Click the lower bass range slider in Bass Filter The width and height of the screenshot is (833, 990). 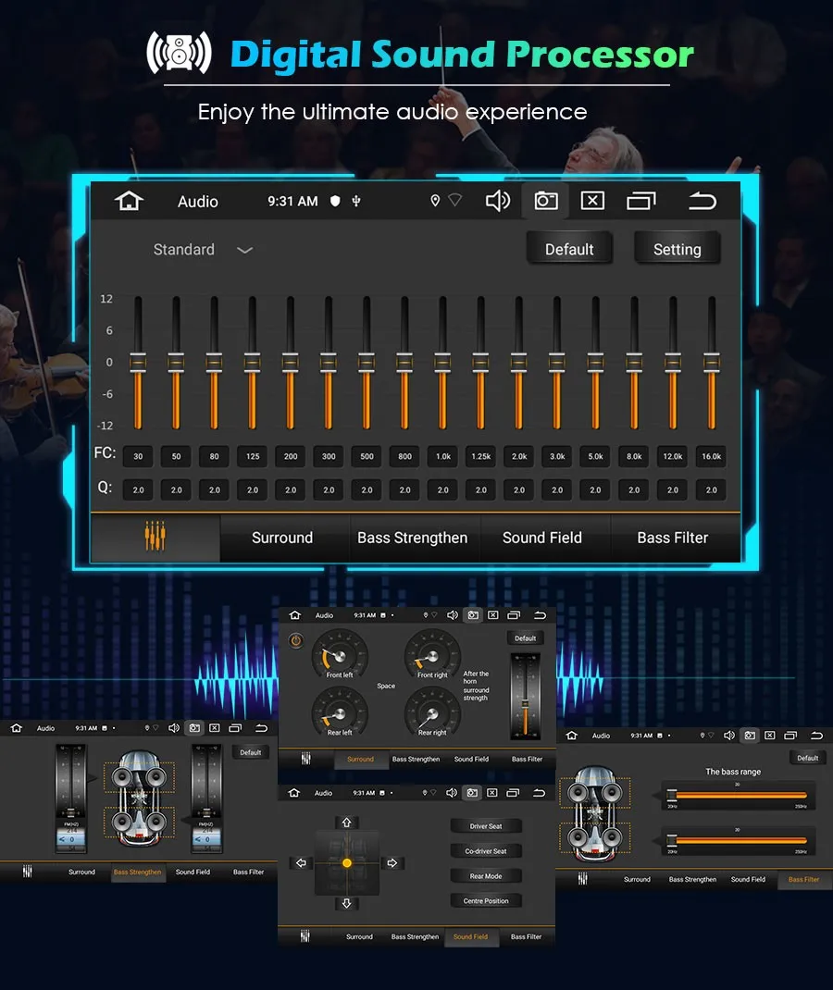[738, 840]
